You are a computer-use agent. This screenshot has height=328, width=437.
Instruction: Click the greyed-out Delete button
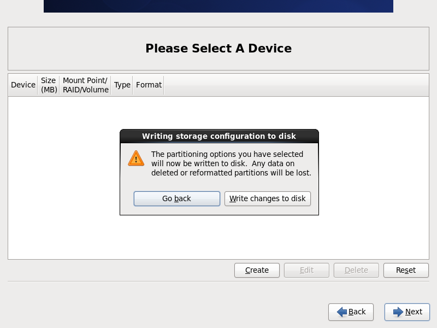click(356, 270)
